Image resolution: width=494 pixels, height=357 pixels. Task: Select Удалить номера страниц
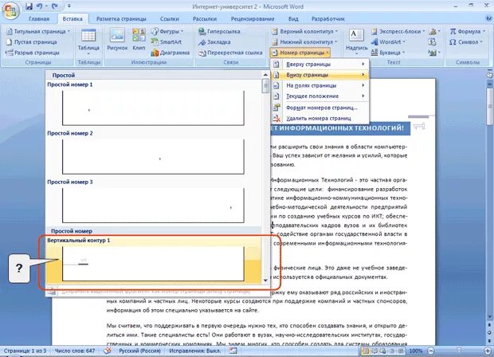(320, 119)
